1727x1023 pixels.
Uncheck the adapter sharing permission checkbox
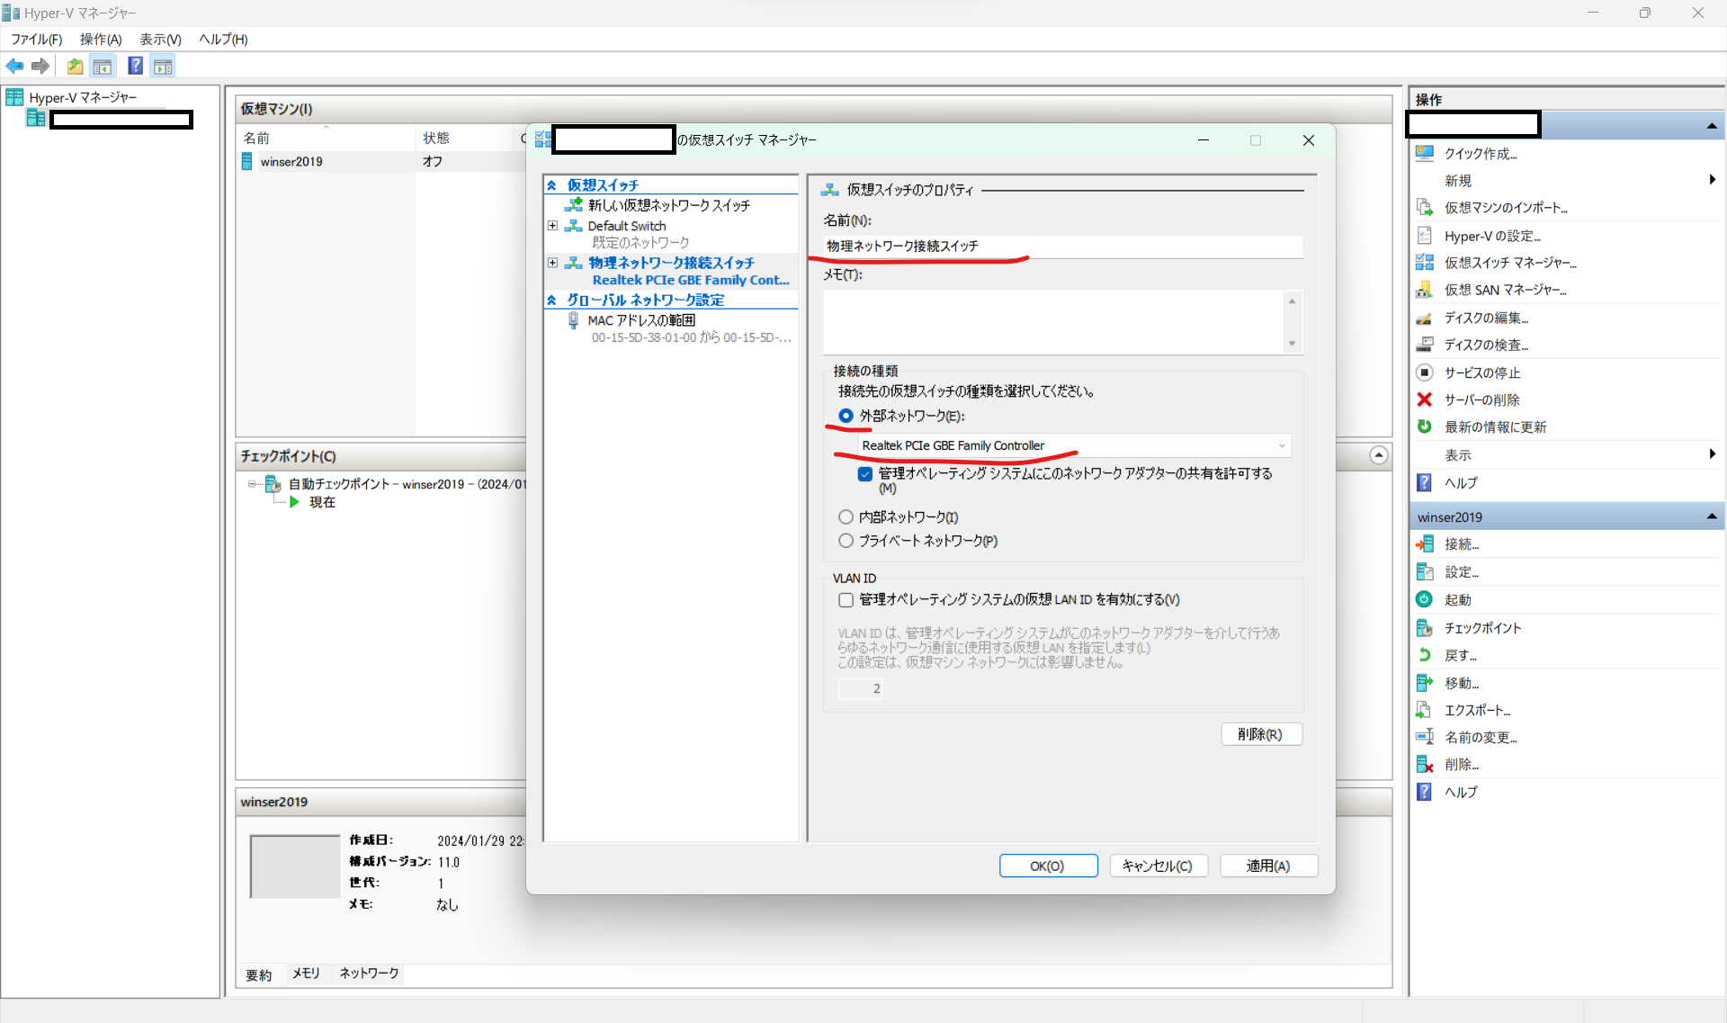864,474
